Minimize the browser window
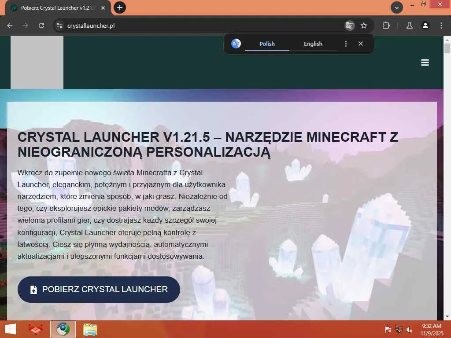Viewport: 451px width, 338px height. [x=412, y=5]
